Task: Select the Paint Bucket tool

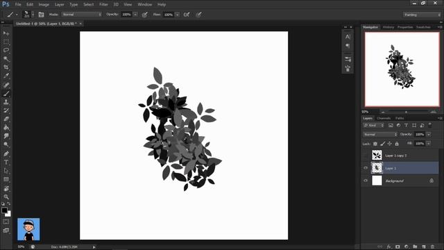Action: pyautogui.click(x=6, y=128)
